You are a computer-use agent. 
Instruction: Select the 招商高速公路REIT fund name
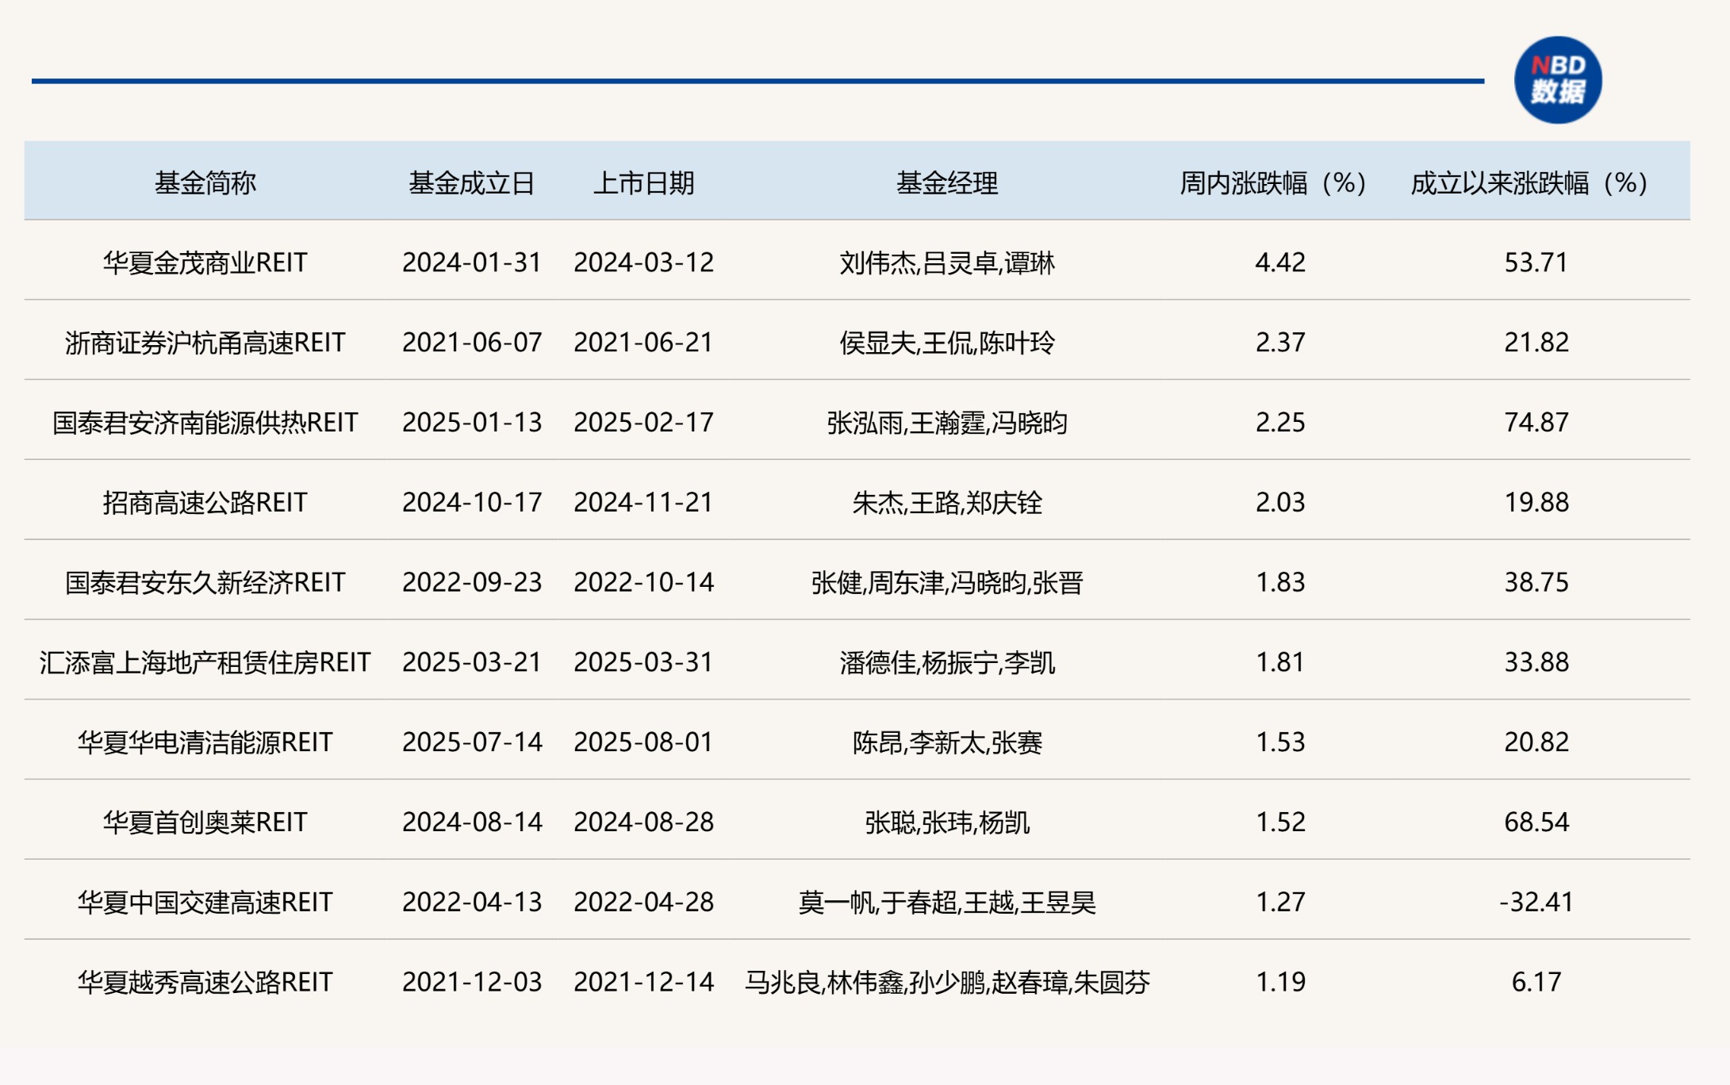pos(205,503)
